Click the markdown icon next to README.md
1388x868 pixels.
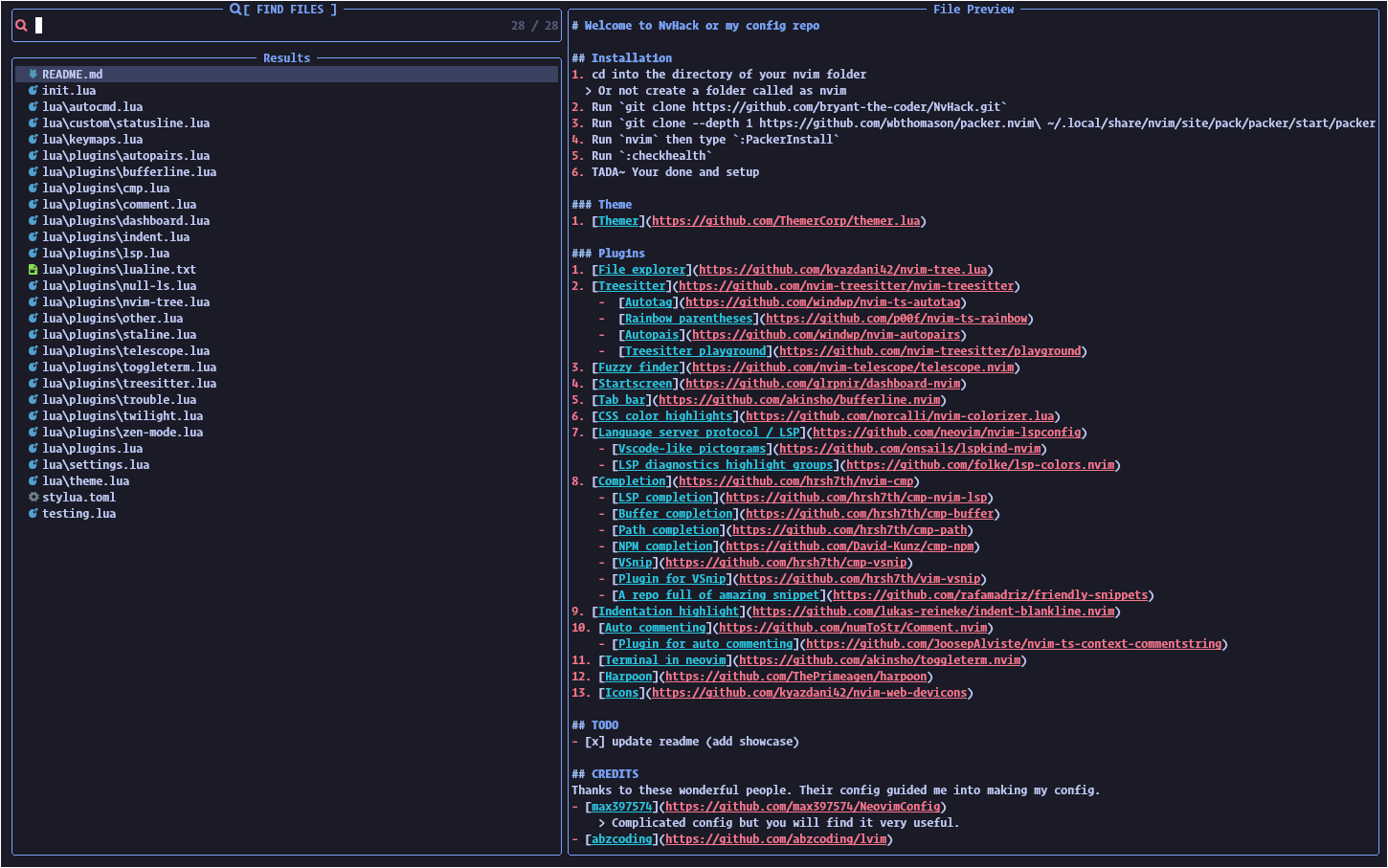pos(33,74)
